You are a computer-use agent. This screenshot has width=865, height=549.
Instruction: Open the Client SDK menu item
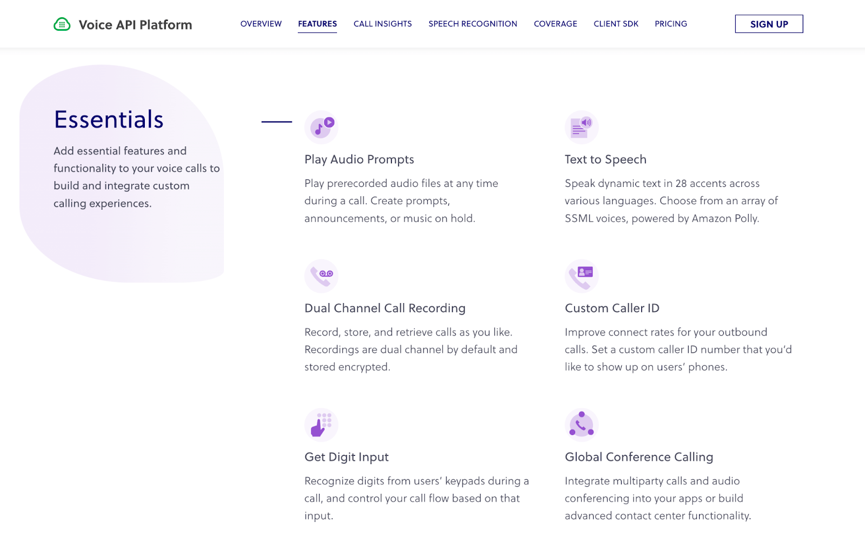click(616, 24)
